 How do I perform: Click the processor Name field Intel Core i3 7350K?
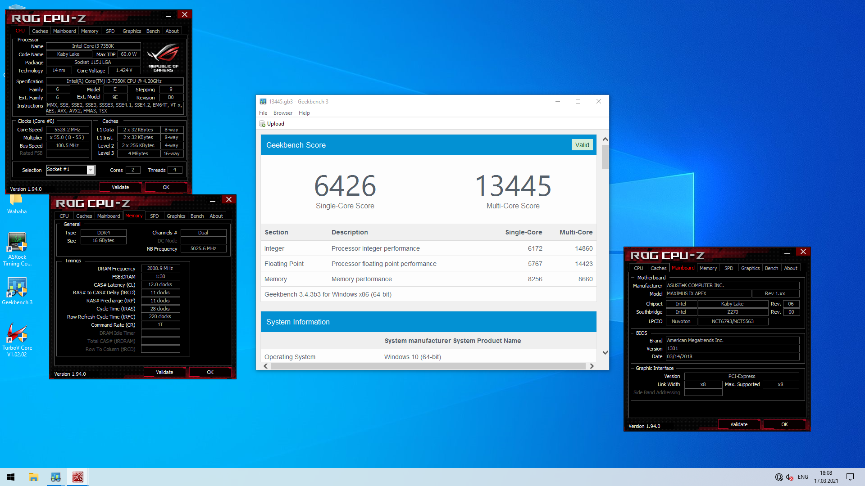tap(93, 46)
